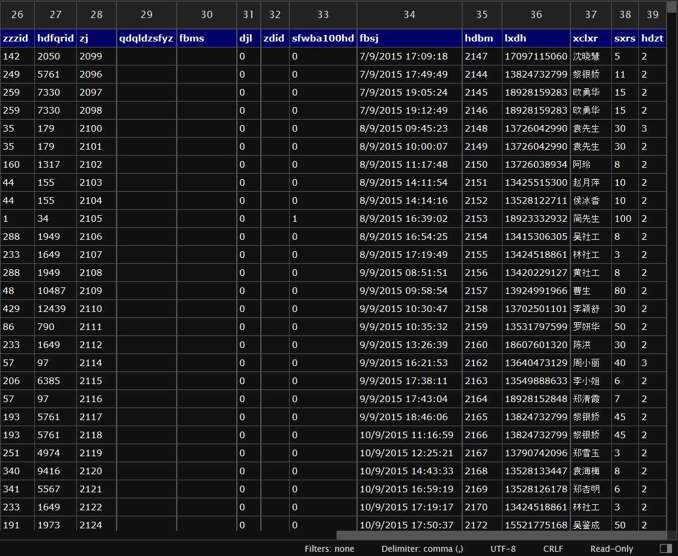This screenshot has width=678, height=556.
Task: Open the Delimiter: comma (,) setting
Action: tap(422, 549)
